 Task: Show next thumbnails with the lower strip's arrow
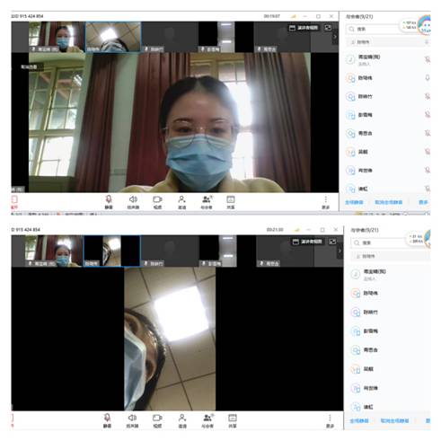tap(340, 251)
